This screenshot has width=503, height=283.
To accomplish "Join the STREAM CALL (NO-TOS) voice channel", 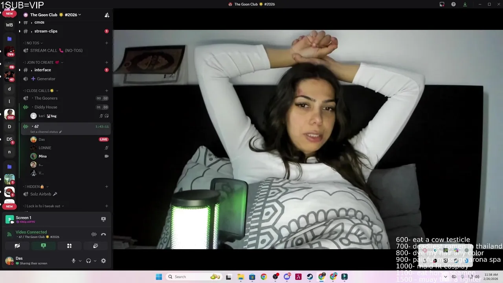I will tap(56, 50).
